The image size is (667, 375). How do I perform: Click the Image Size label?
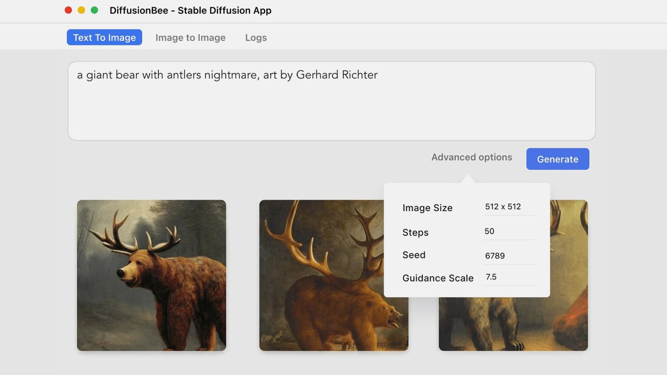[x=427, y=208]
